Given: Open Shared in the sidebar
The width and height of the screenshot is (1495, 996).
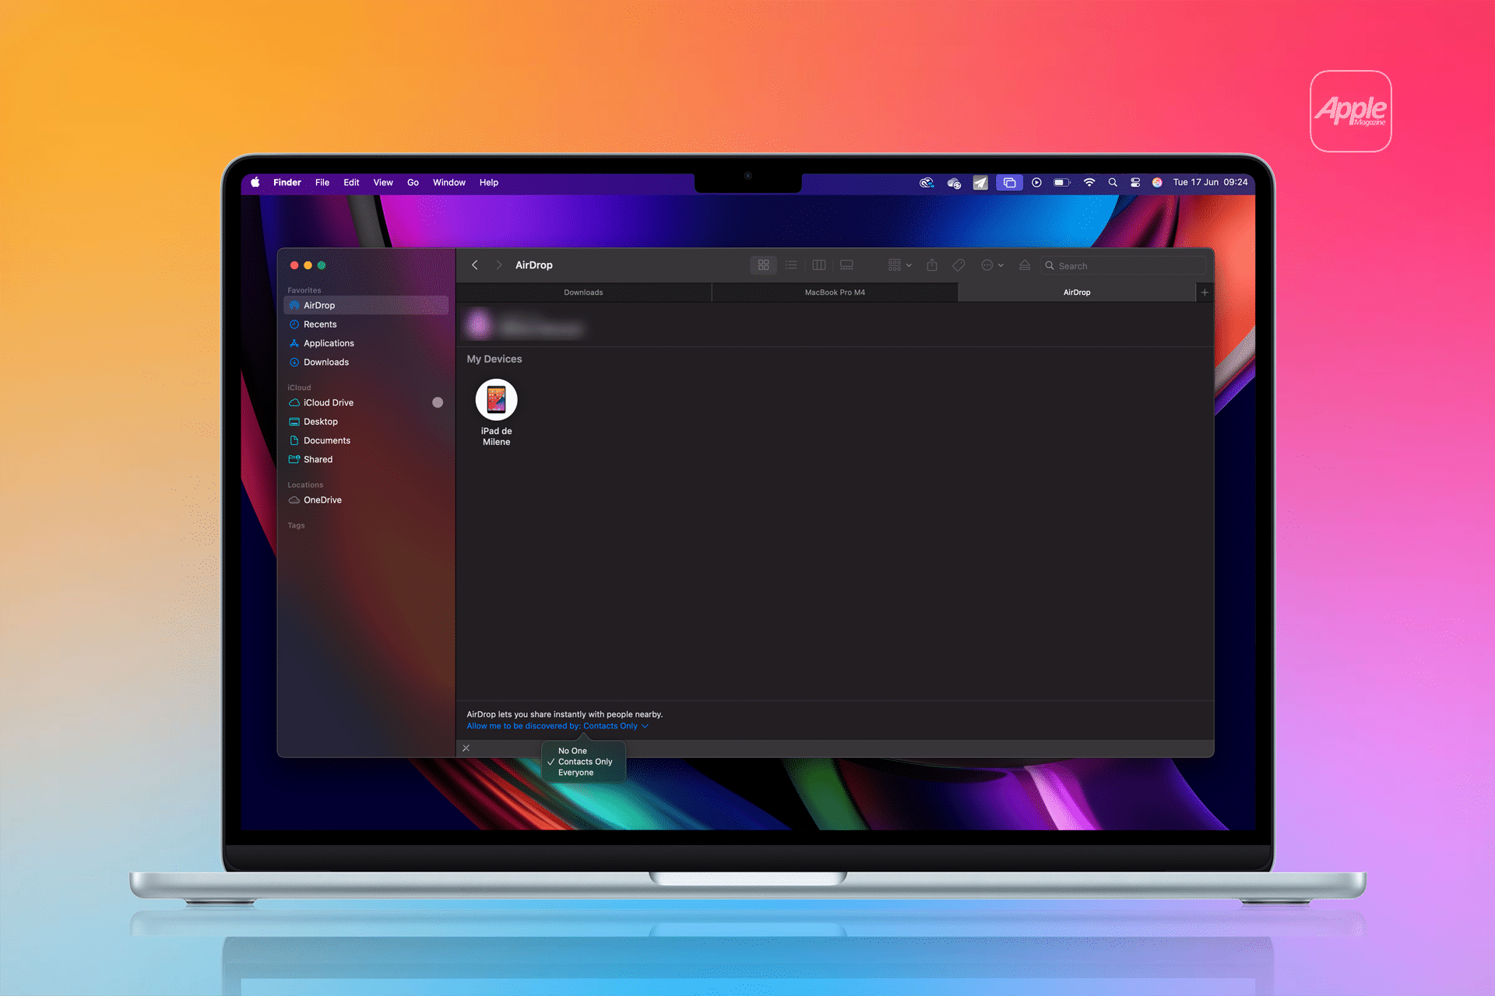Looking at the screenshot, I should coord(366,460).
